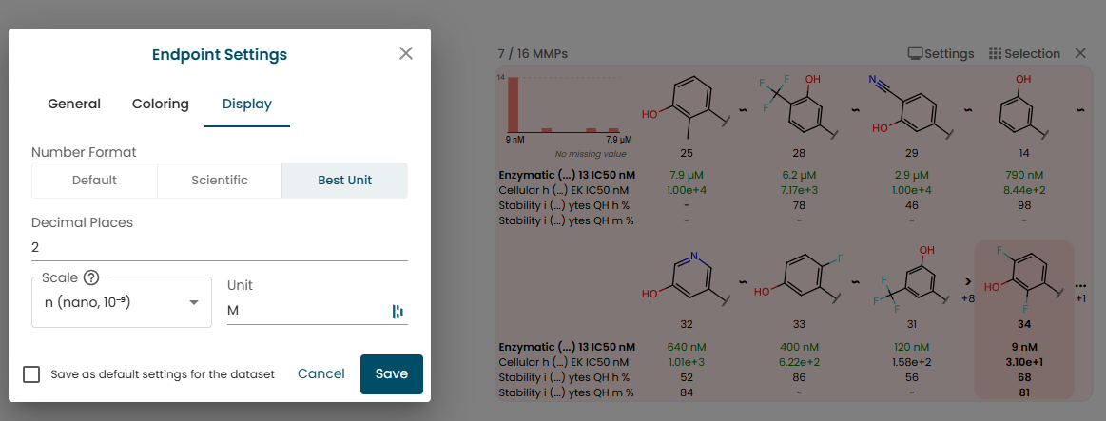The height and width of the screenshot is (421, 1106).
Task: Open the Scale help question mark
Action: [x=91, y=277]
